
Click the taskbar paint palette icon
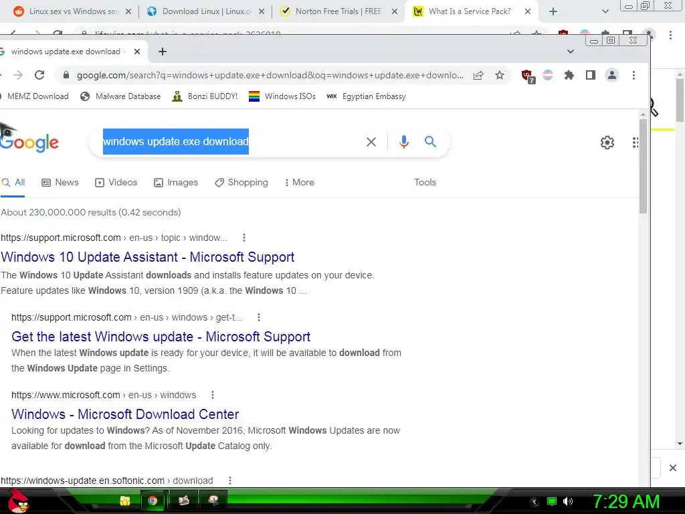(x=213, y=501)
